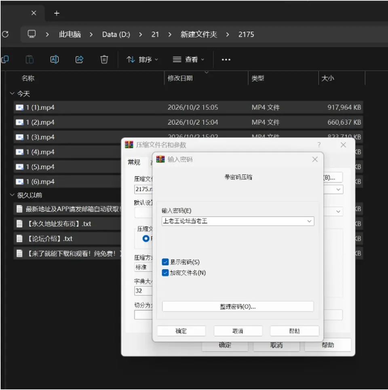
Task: Close the current Explorer tab
Action: point(34,13)
